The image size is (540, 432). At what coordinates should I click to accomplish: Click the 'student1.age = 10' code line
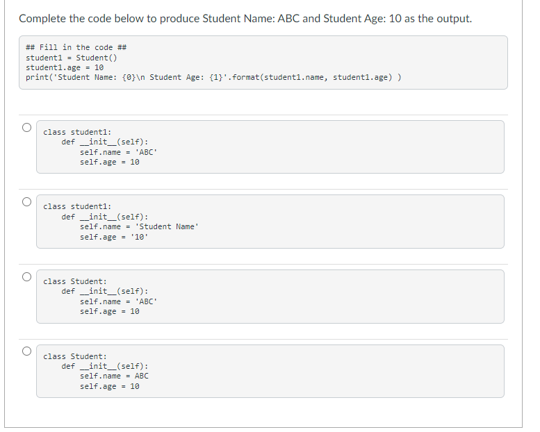(65, 67)
